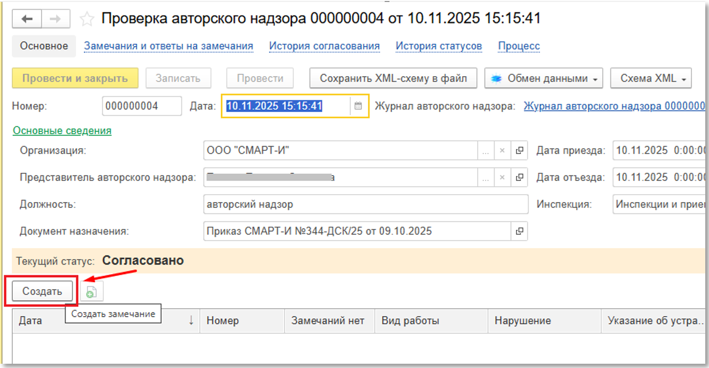Go to the История статусов tab

pos(438,46)
